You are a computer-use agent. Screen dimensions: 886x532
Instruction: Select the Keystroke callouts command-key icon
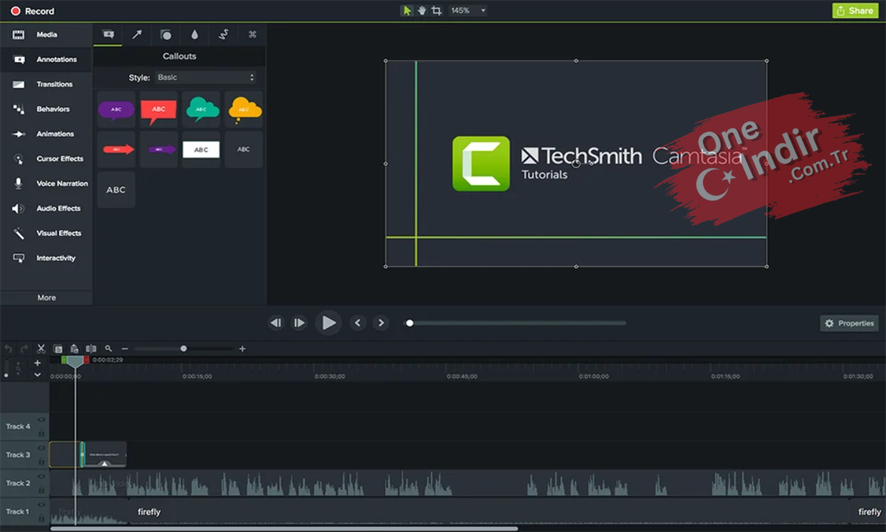pyautogui.click(x=252, y=35)
